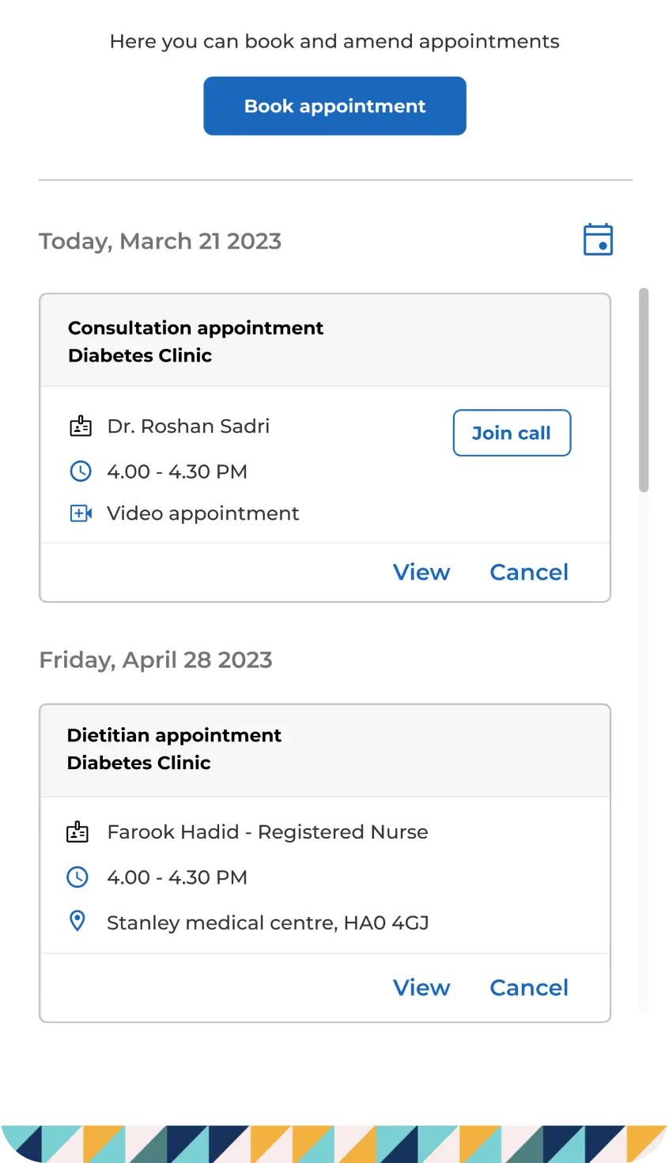Image resolution: width=669 pixels, height=1163 pixels.
Task: Select the Consultation appointment card header
Action: 324,341
